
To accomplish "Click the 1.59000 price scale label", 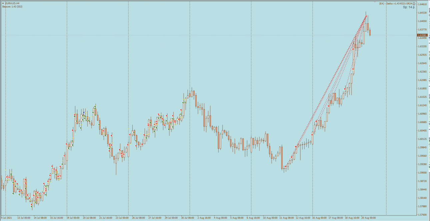I will (422, 172).
